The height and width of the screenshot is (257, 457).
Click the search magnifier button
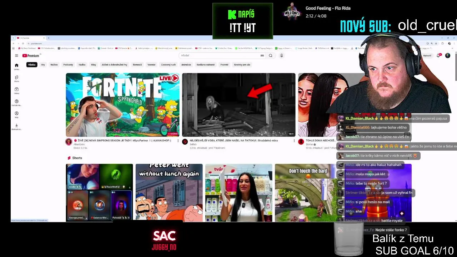click(x=271, y=56)
